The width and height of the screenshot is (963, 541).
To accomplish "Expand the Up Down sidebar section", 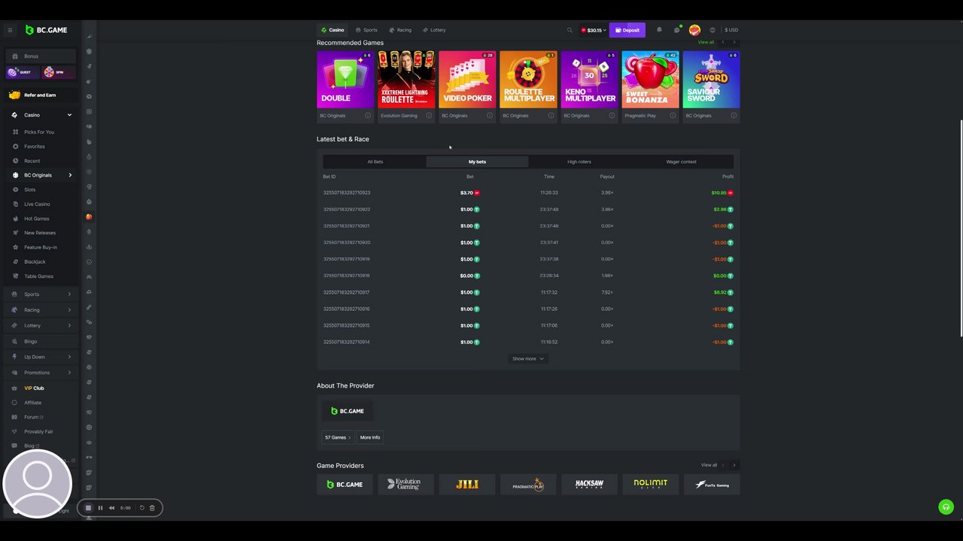I will (69, 357).
